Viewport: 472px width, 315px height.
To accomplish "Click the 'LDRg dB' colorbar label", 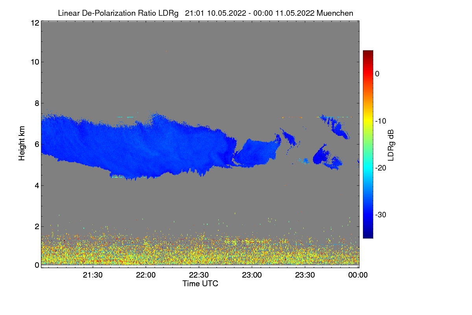I will [391, 146].
